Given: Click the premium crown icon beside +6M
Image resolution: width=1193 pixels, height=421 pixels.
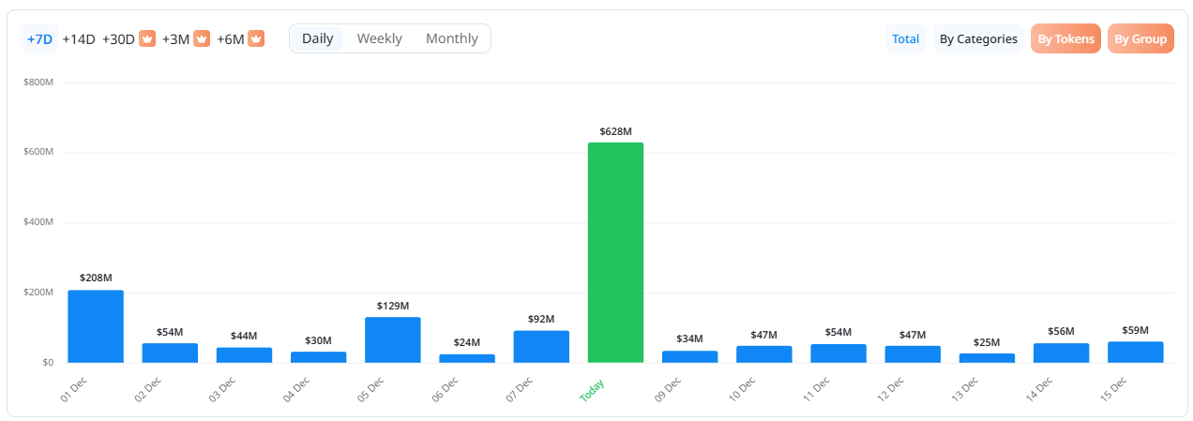Looking at the screenshot, I should pos(256,39).
